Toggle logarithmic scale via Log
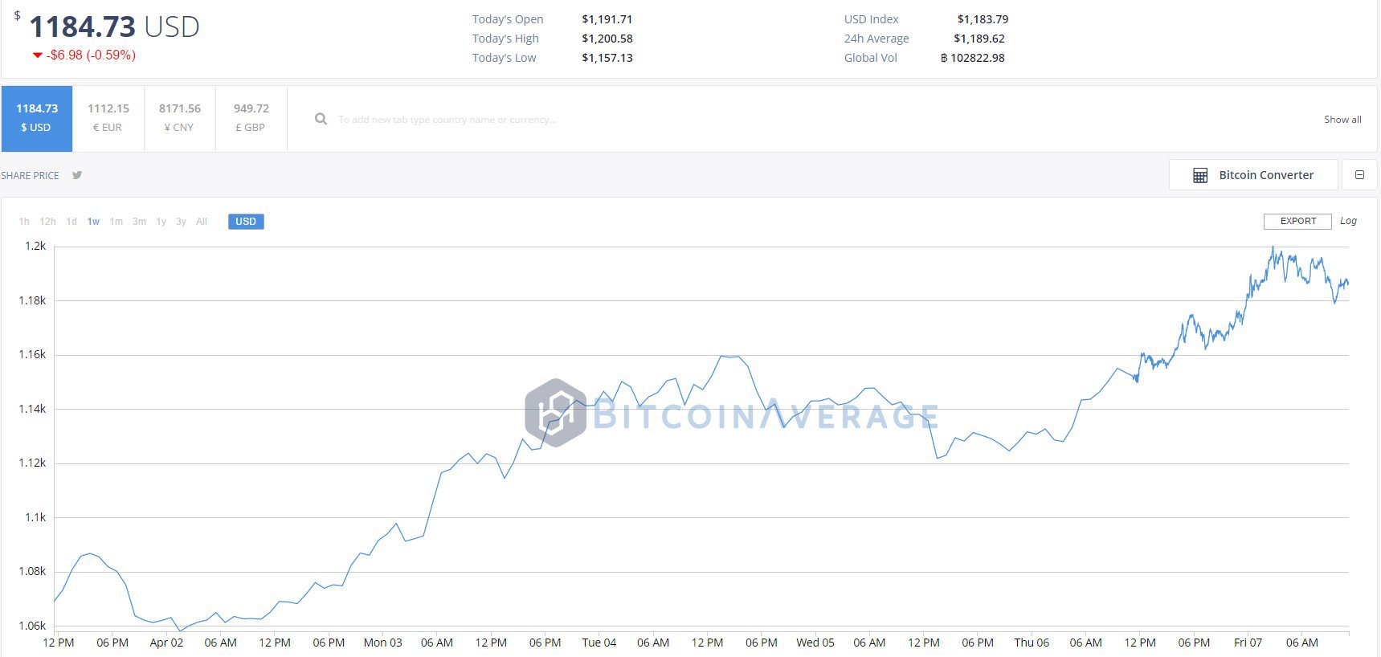Screen dimensions: 1381x657 (x=1348, y=221)
